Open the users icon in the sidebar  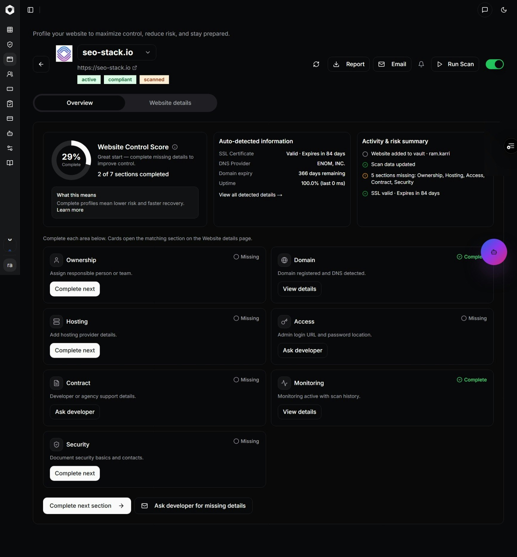click(10, 74)
